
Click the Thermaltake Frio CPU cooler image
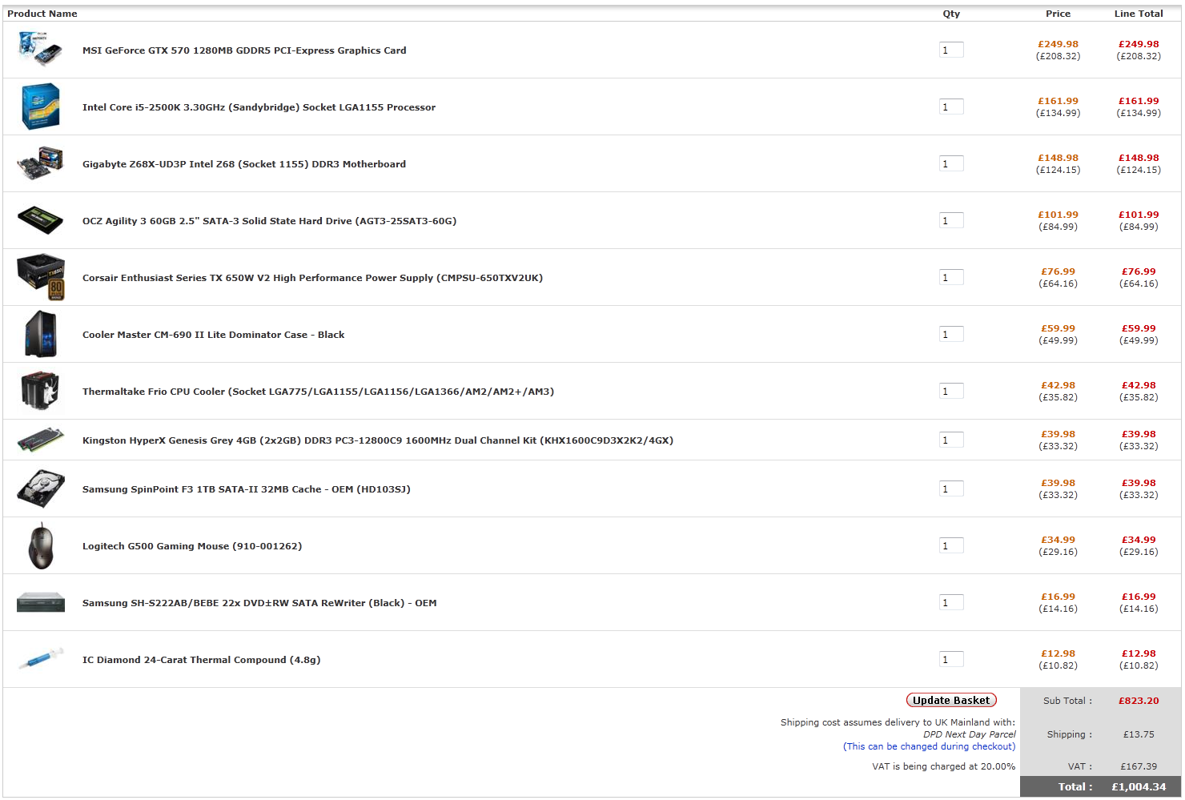[40, 391]
